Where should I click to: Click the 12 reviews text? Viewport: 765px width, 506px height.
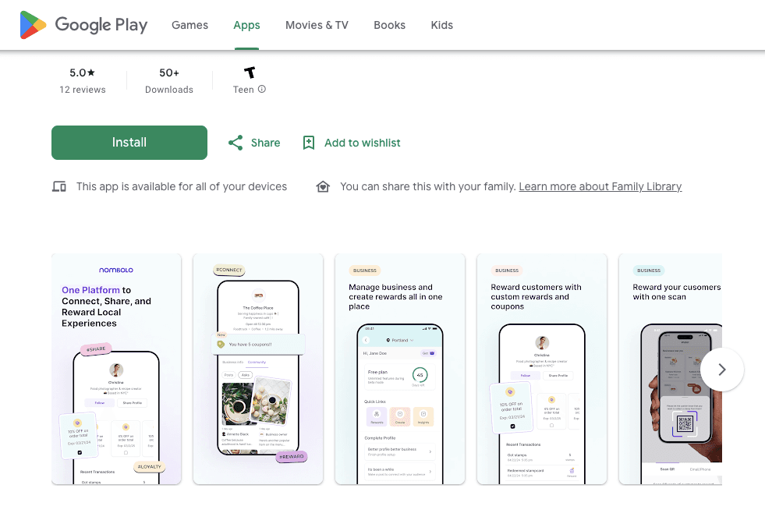coord(83,90)
